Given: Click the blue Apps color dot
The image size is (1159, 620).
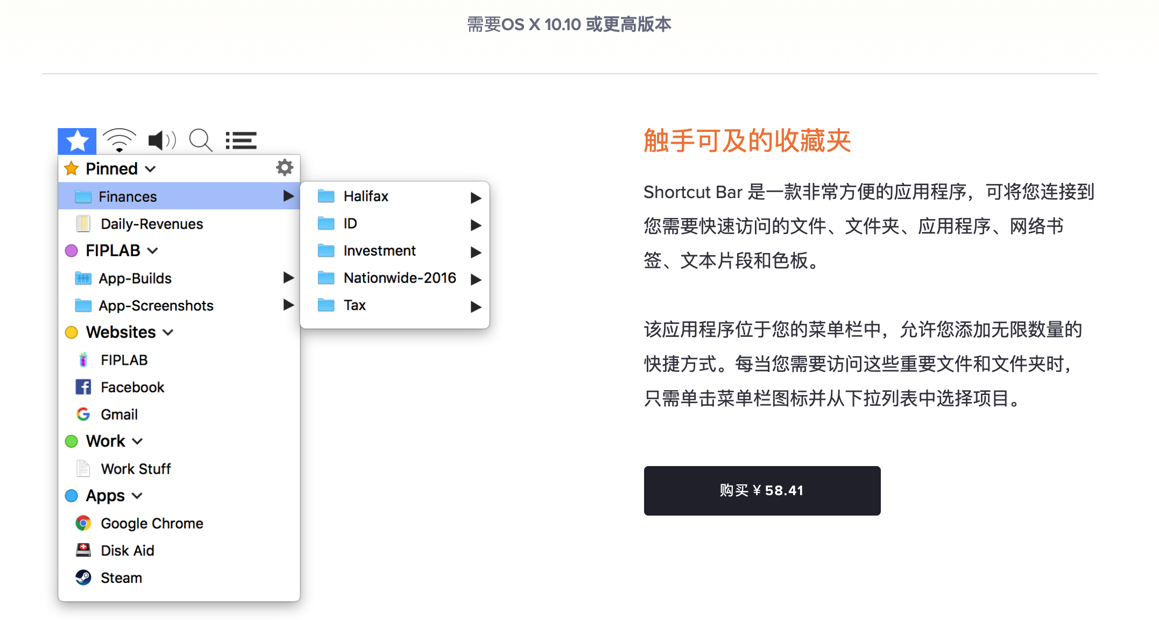Looking at the screenshot, I should [72, 496].
